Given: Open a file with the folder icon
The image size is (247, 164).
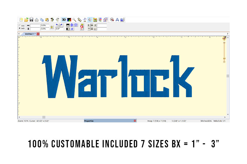Looking at the screenshot, I should pyautogui.click(x=26, y=20).
